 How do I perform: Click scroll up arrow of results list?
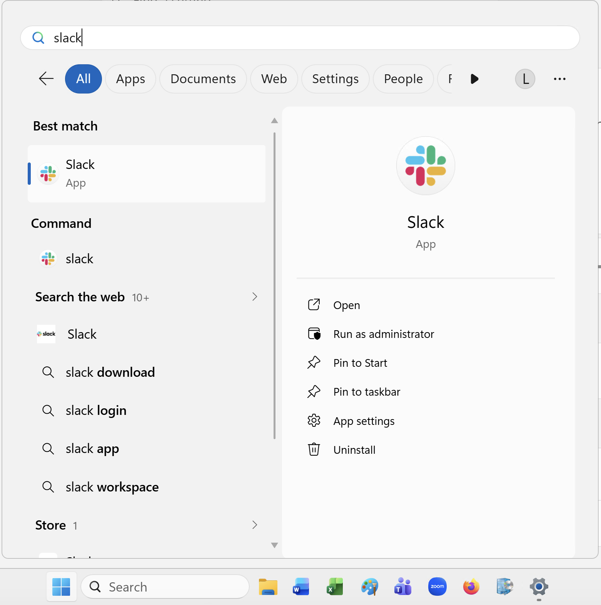coord(274,121)
